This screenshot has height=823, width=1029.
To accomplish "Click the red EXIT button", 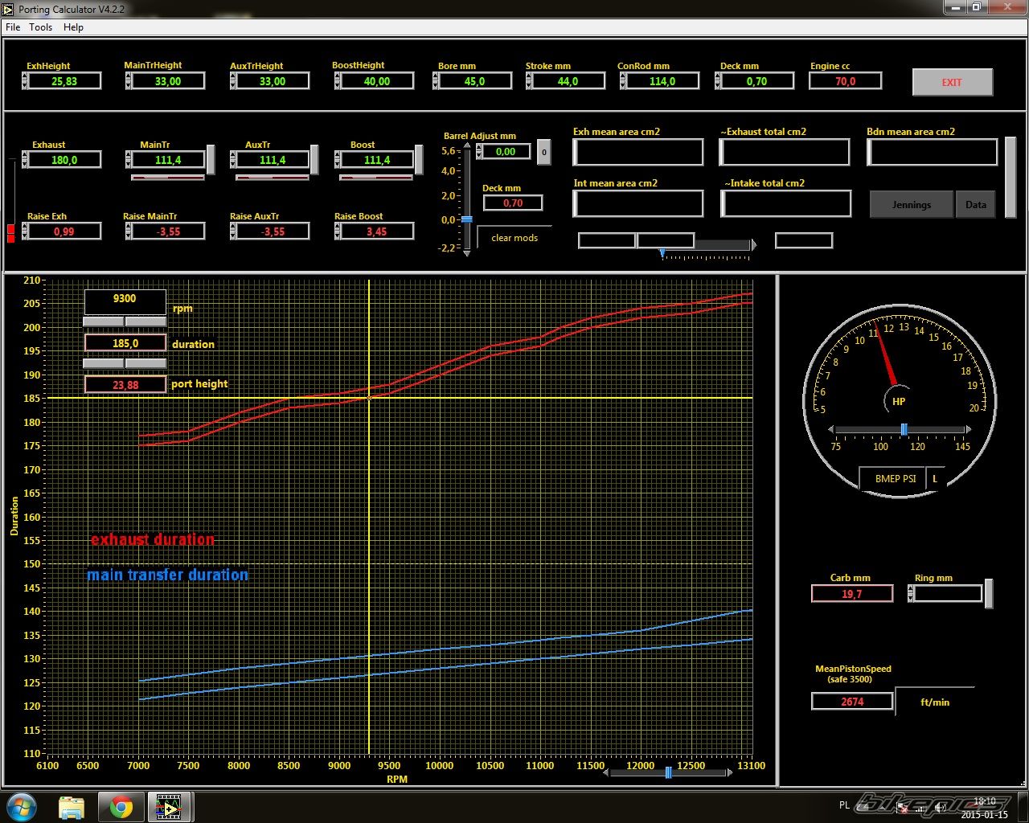I will (952, 82).
